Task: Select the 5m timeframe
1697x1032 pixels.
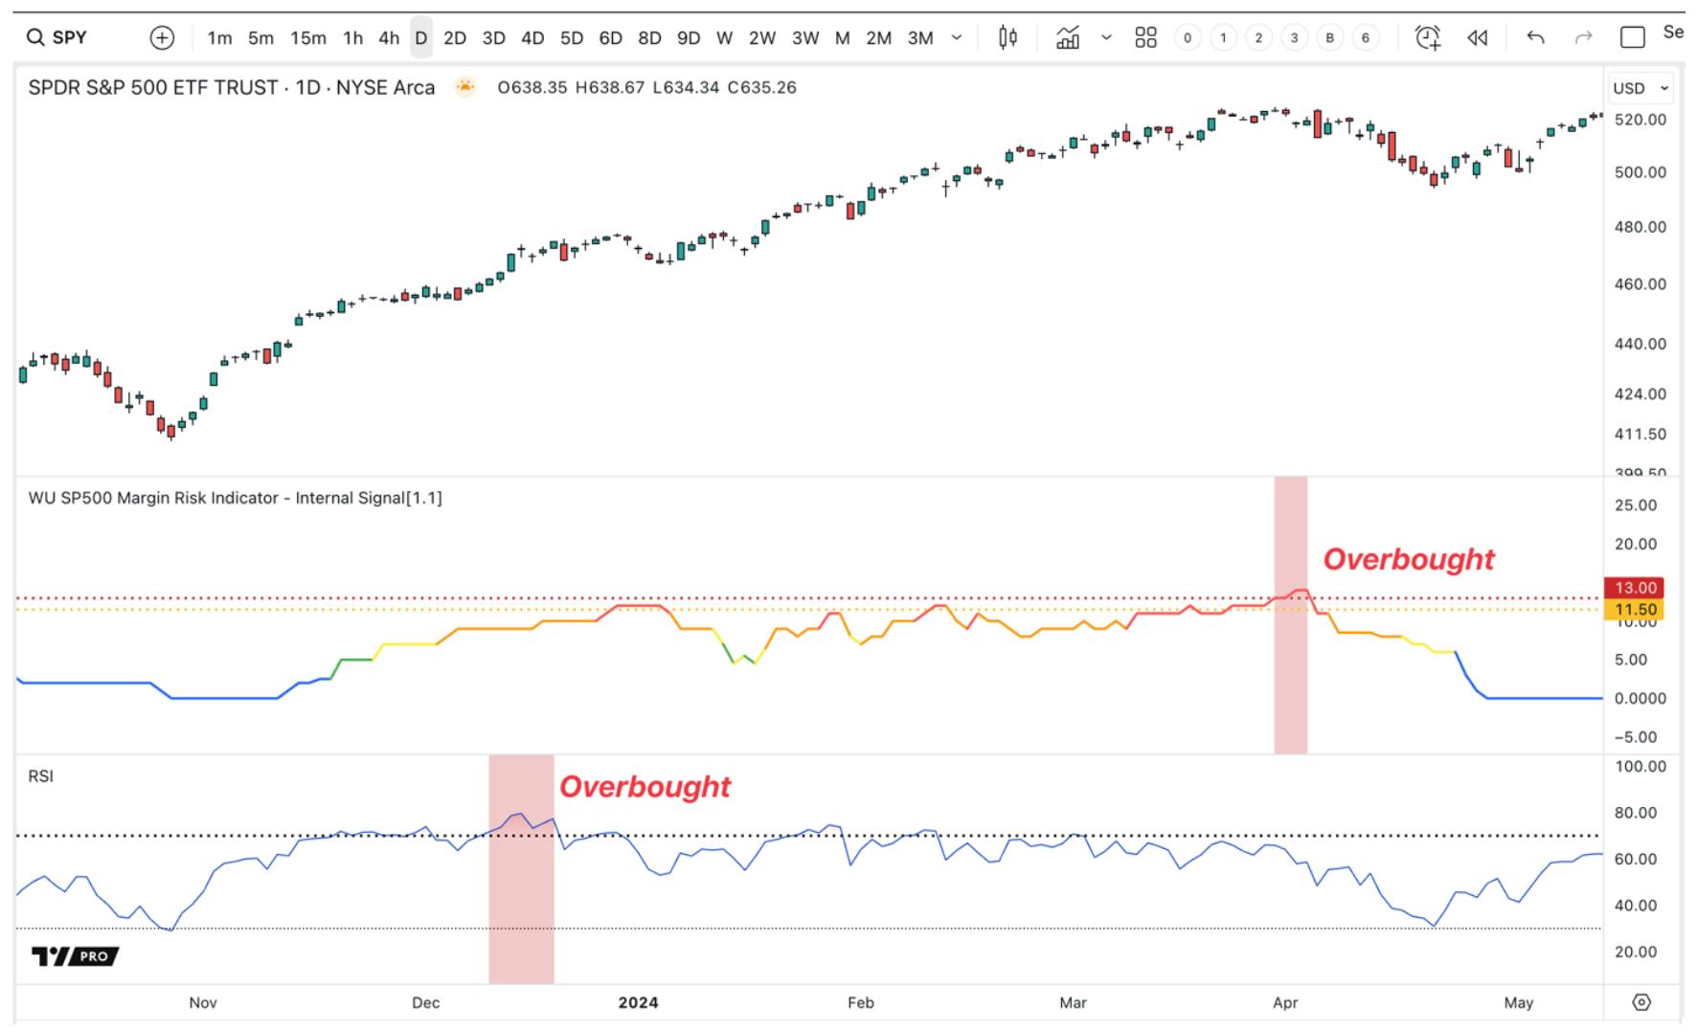Action: 260,38
